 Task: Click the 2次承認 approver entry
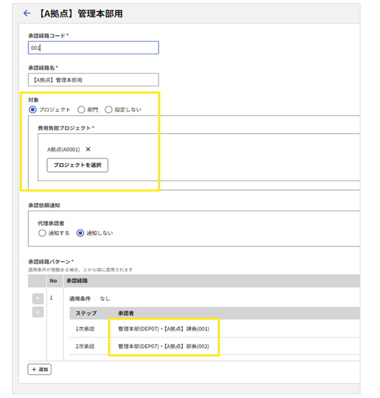(163, 346)
